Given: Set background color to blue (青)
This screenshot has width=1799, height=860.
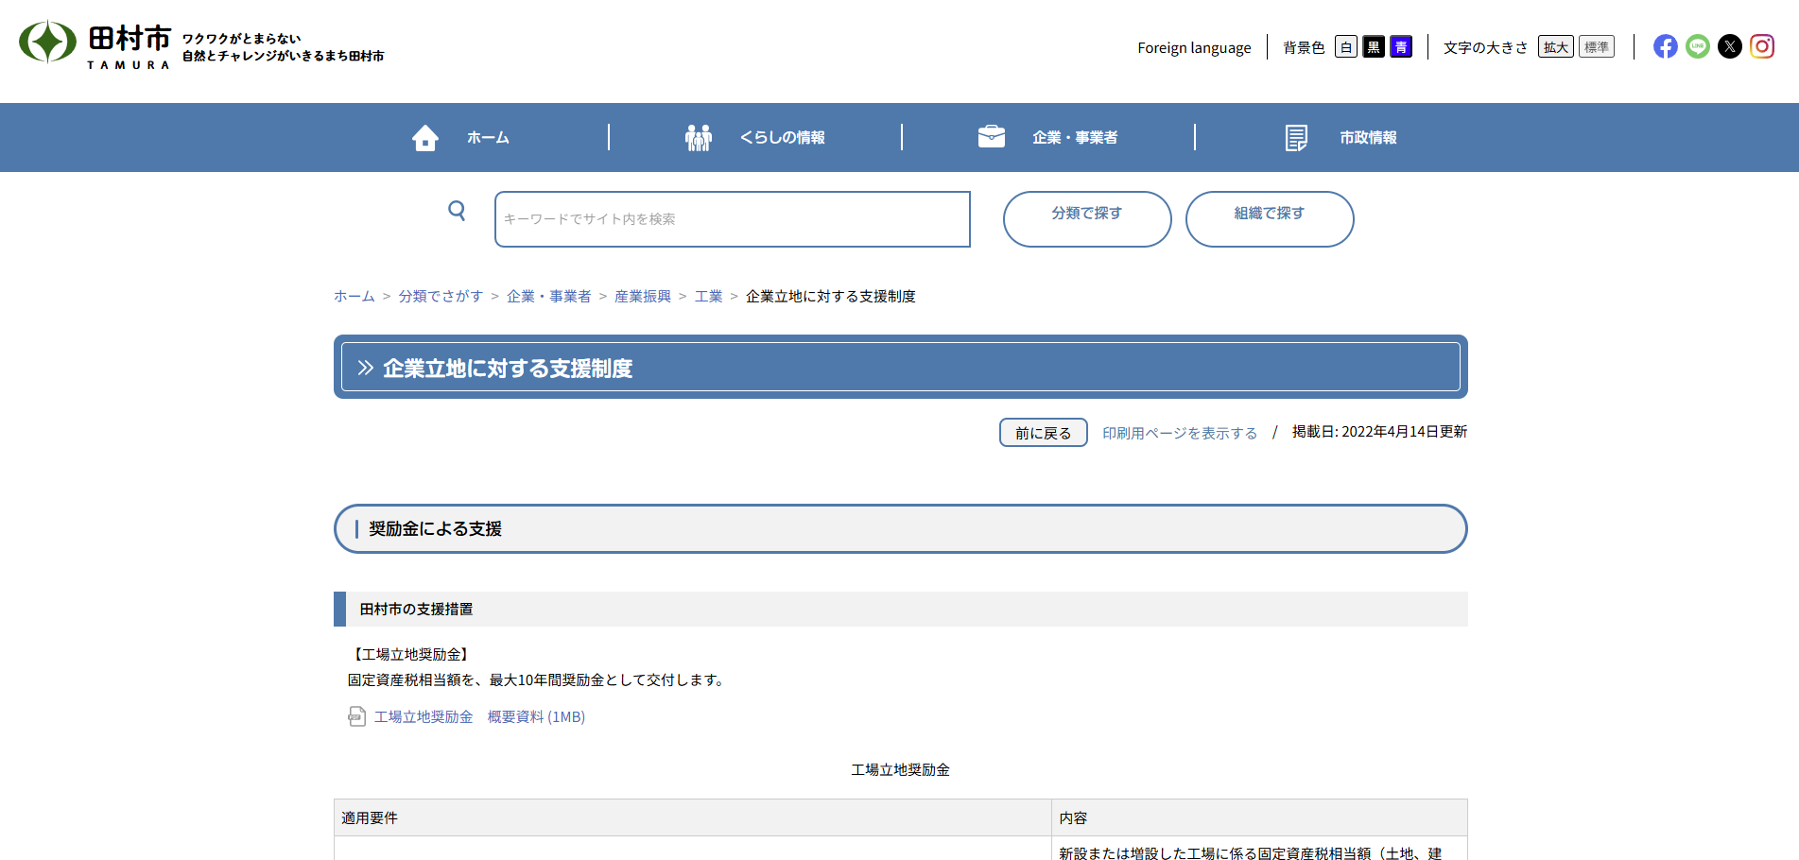Looking at the screenshot, I should pos(1401,47).
